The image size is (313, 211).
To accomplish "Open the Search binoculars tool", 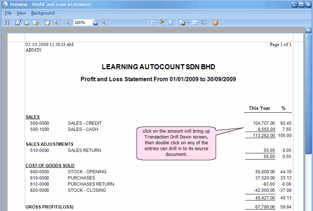I will (x=7, y=22).
